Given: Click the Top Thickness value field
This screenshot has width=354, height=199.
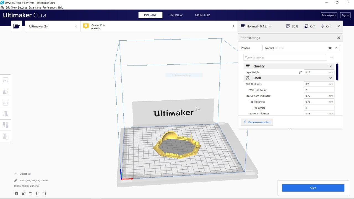Looking at the screenshot, I should pos(319,102).
